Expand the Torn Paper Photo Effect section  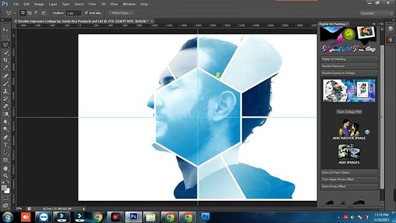(x=349, y=180)
